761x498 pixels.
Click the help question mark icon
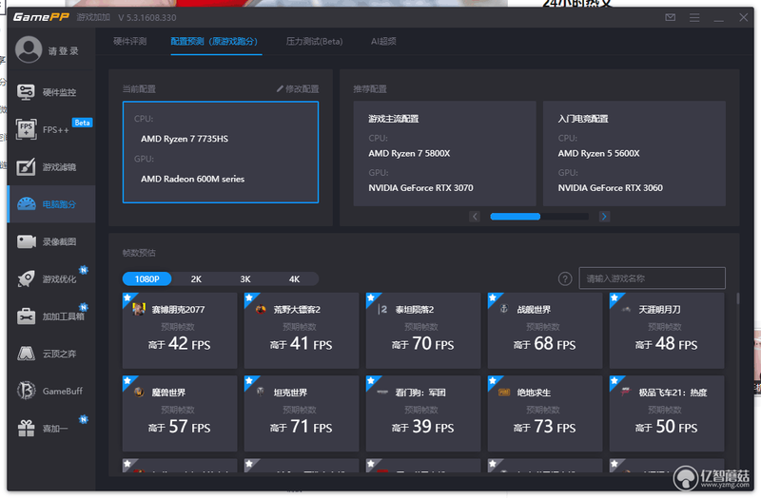pyautogui.click(x=565, y=278)
